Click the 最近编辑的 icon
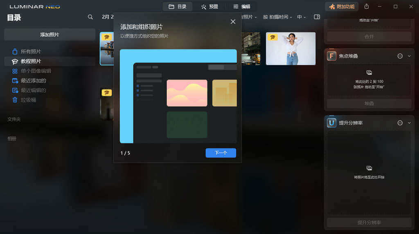Viewport: 419px width, 234px height. pos(15,90)
